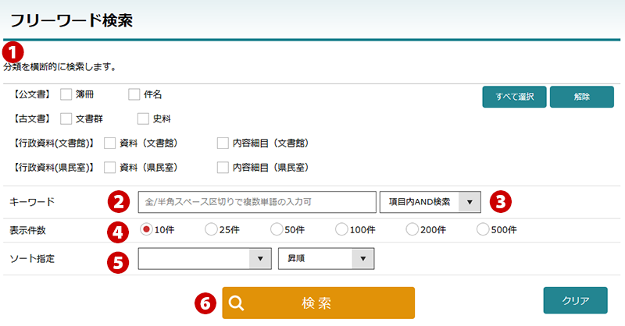Screen dimensions: 625x326
Task: Check the 件名 checkbox
Action: point(134,94)
